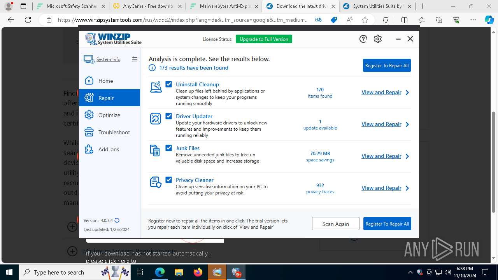The height and width of the screenshot is (280, 498).
Task: Open the notification center icon
Action: point(485,272)
